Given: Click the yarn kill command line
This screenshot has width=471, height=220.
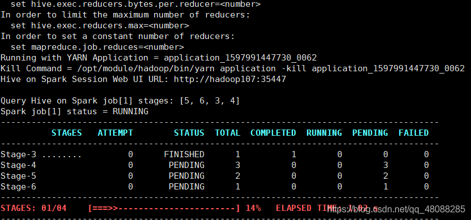Looking at the screenshot, I should click(x=232, y=68).
